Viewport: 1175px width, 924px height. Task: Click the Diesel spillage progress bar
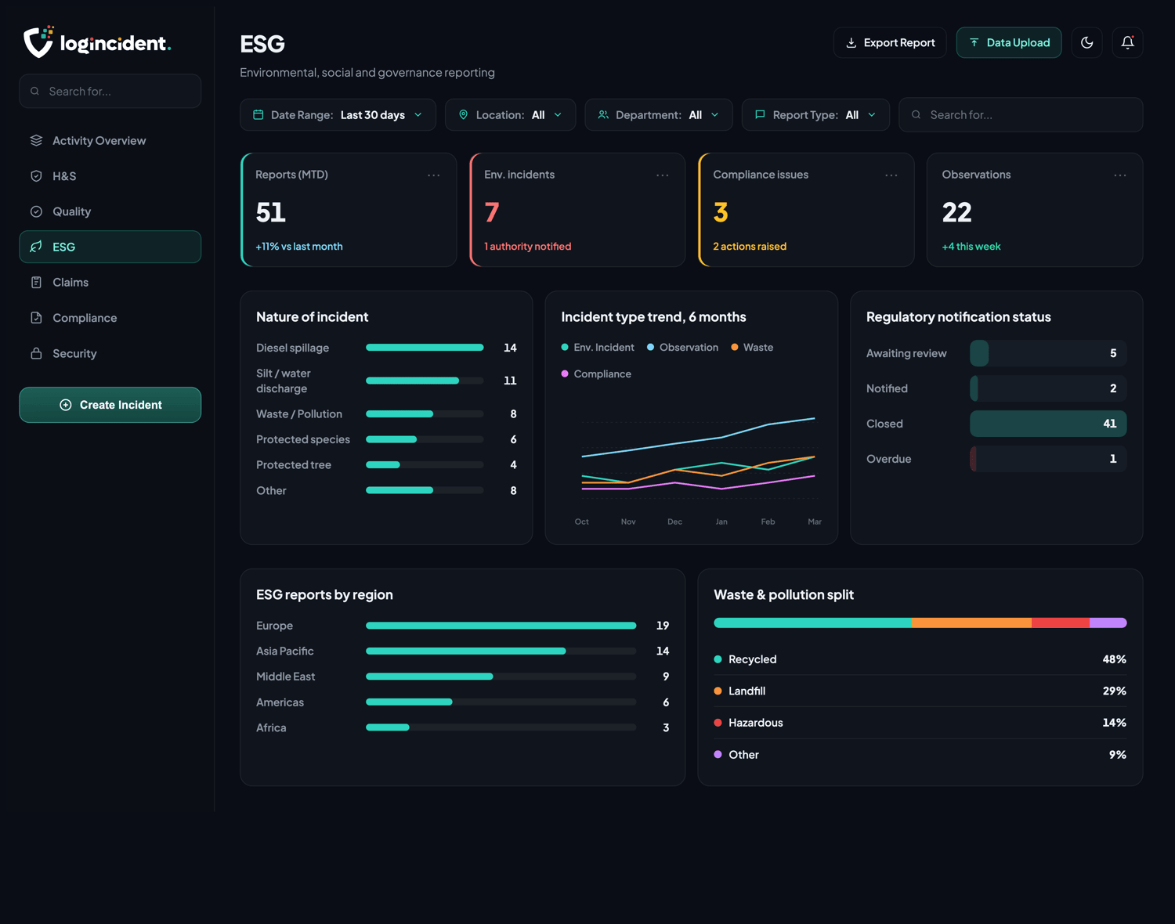pos(425,348)
